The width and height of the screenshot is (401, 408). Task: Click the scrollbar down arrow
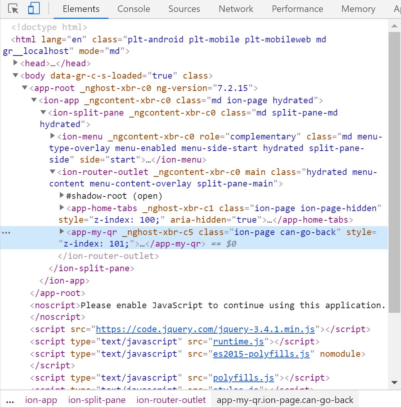click(394, 383)
